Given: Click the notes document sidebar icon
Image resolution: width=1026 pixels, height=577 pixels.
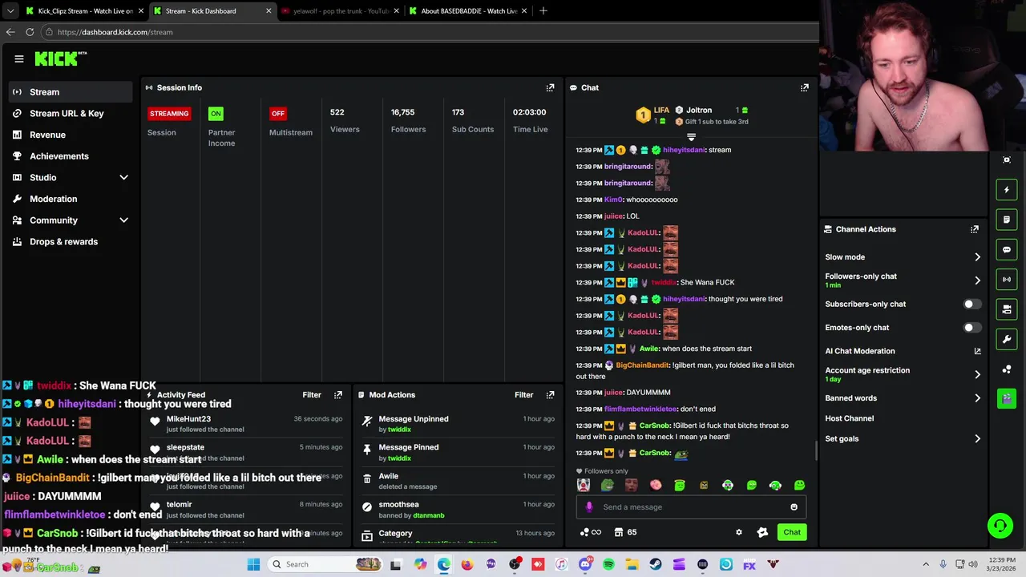Looking at the screenshot, I should click(1007, 220).
